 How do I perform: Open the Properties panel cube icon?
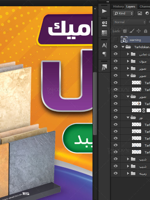pyautogui.click(x=104, y=24)
